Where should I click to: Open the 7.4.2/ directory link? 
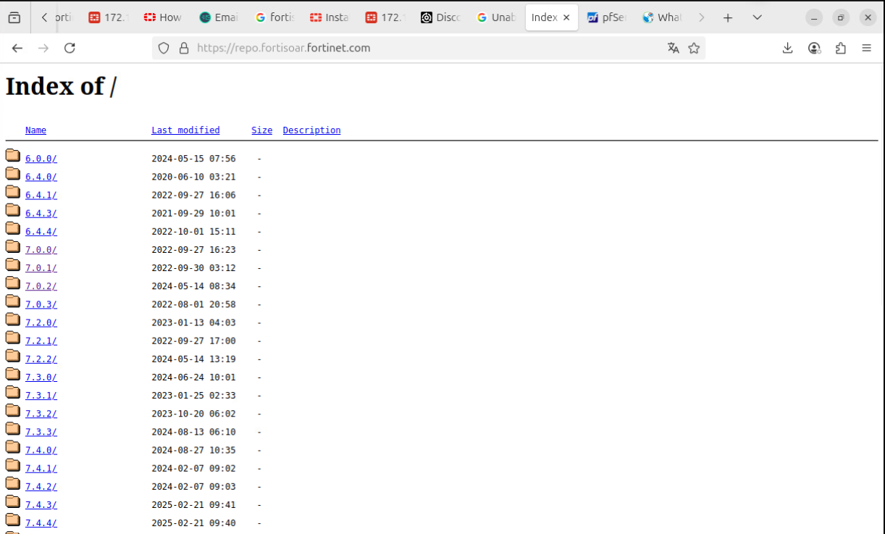coord(41,486)
